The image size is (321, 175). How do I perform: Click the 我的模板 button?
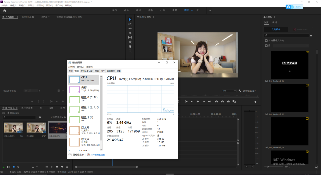pyautogui.click(x=276, y=30)
